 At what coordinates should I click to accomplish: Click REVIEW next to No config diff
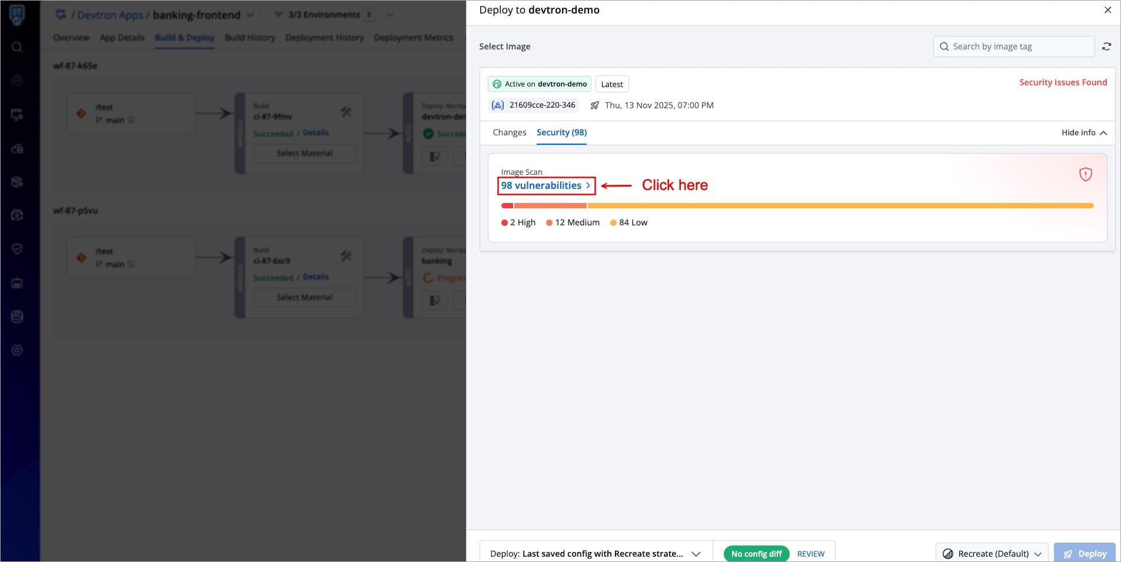click(810, 554)
